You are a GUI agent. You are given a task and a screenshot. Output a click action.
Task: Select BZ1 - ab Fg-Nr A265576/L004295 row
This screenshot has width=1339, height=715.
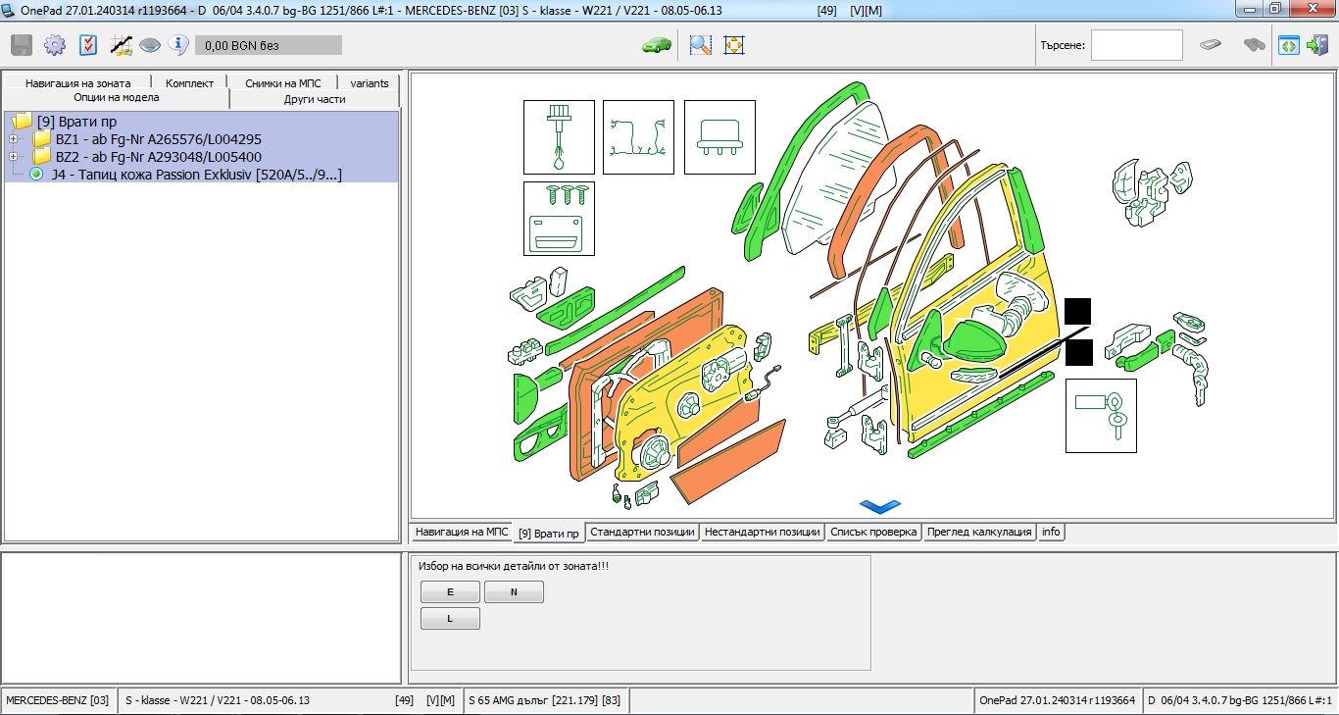(x=159, y=139)
